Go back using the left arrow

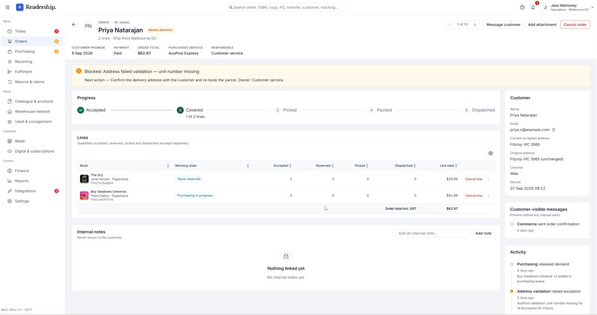point(74,24)
